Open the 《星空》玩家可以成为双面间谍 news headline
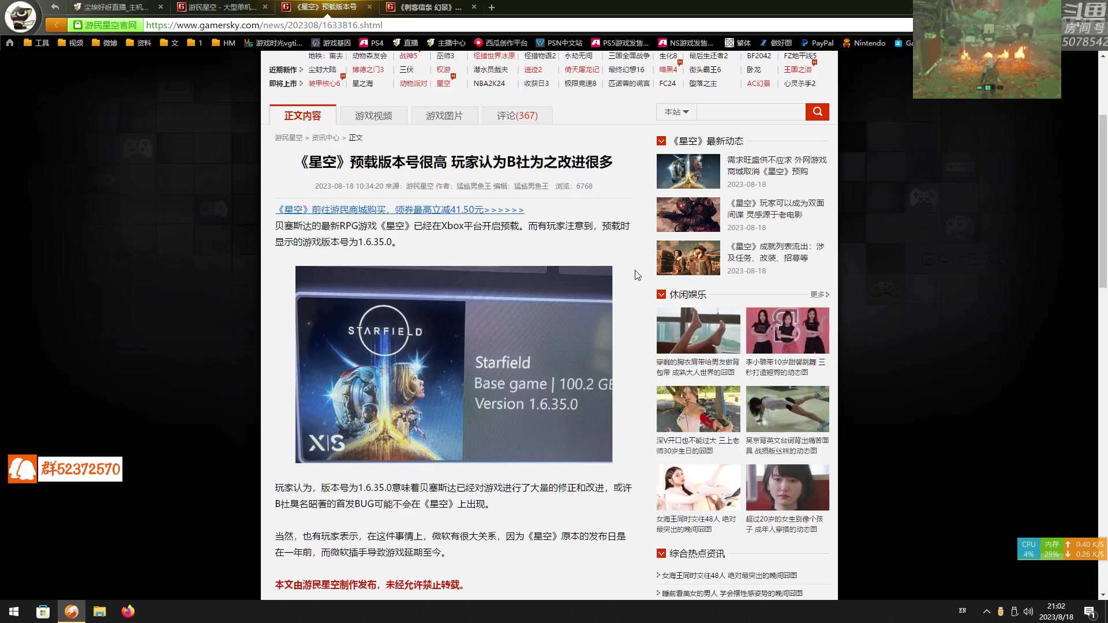1108x623 pixels. coord(777,209)
